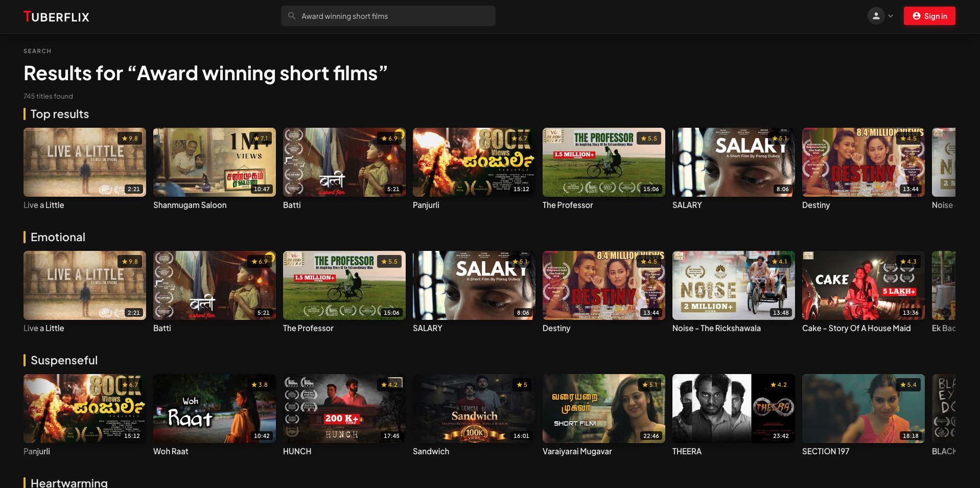This screenshot has height=488, width=980.
Task: Click Varaiyarai Mugavar title link
Action: tap(577, 451)
